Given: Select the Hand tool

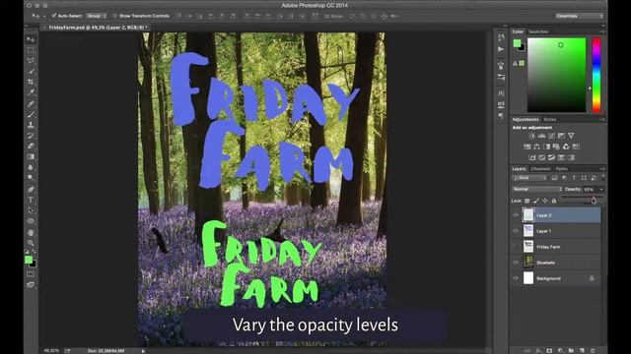Looking at the screenshot, I should (x=31, y=232).
